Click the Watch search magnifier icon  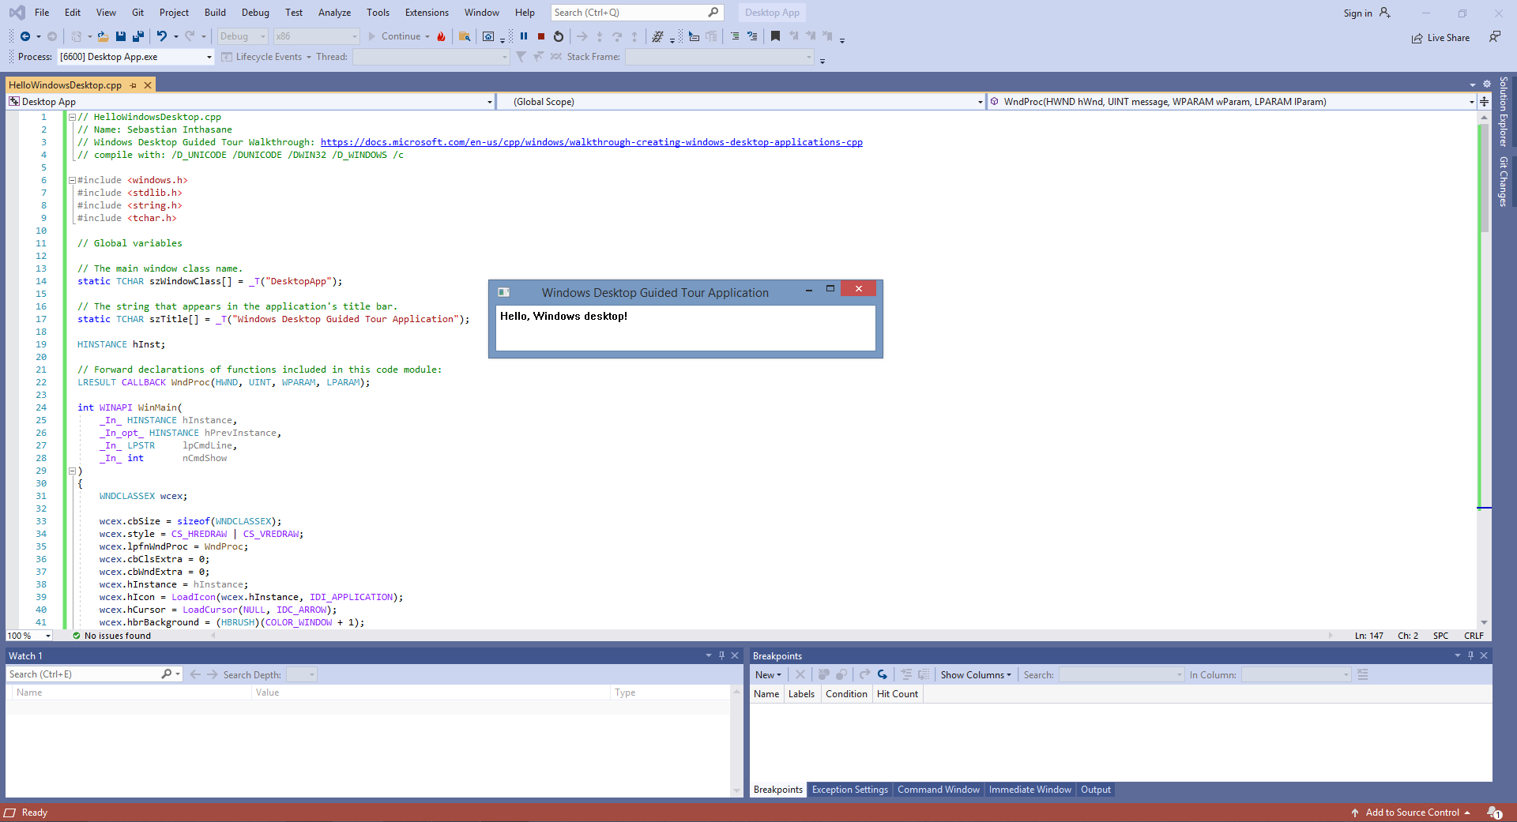point(167,674)
